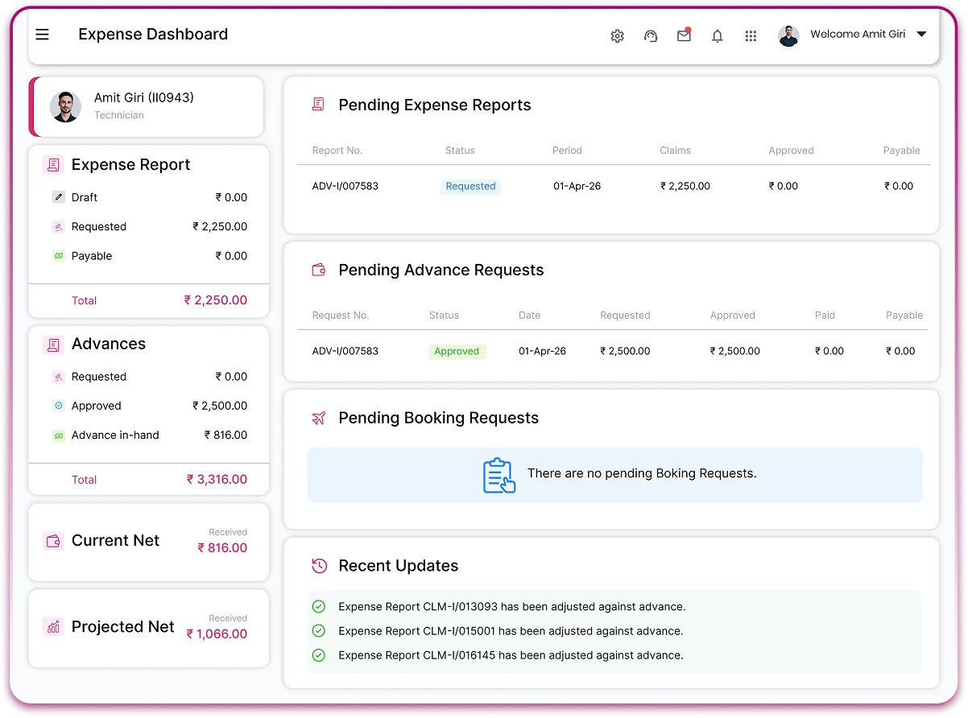Click the Expense Report Requested icon
The width and height of the screenshot is (968, 718).
pyautogui.click(x=58, y=227)
